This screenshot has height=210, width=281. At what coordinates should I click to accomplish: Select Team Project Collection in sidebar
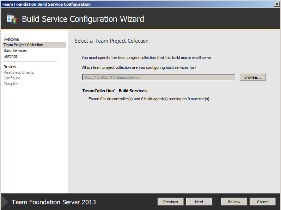(x=23, y=45)
